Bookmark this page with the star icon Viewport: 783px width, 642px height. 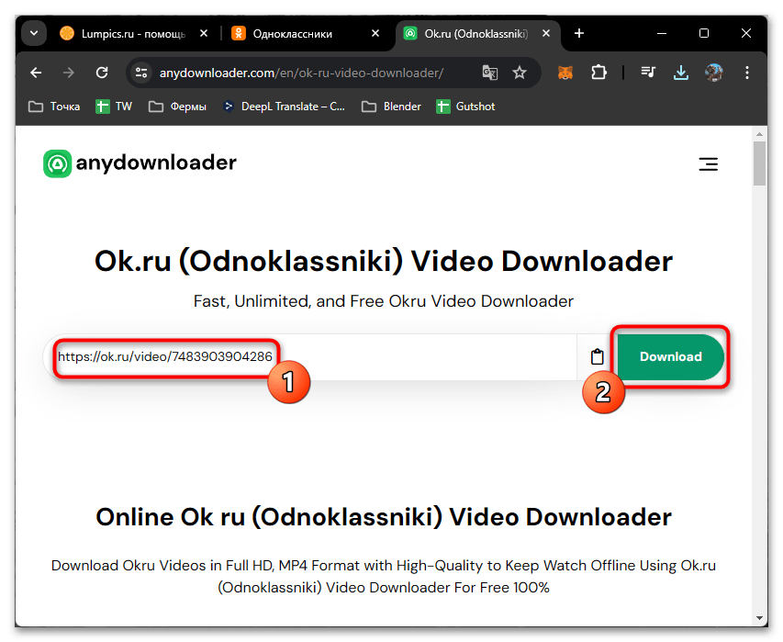coord(520,72)
